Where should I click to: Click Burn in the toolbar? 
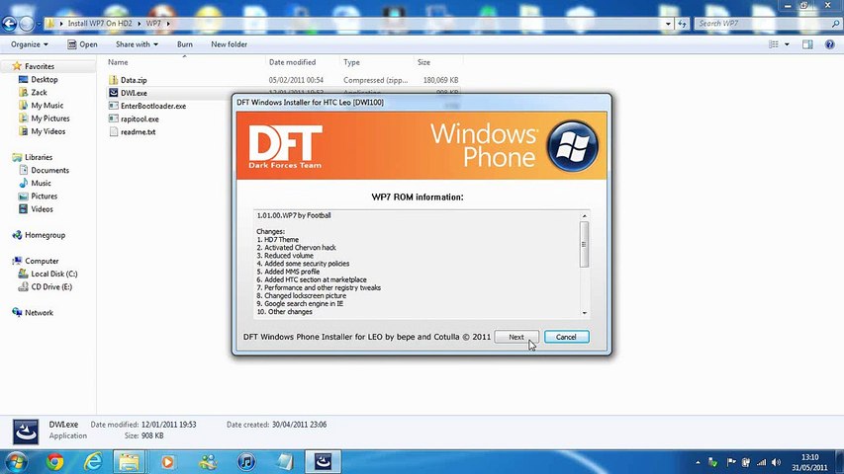pyautogui.click(x=185, y=44)
